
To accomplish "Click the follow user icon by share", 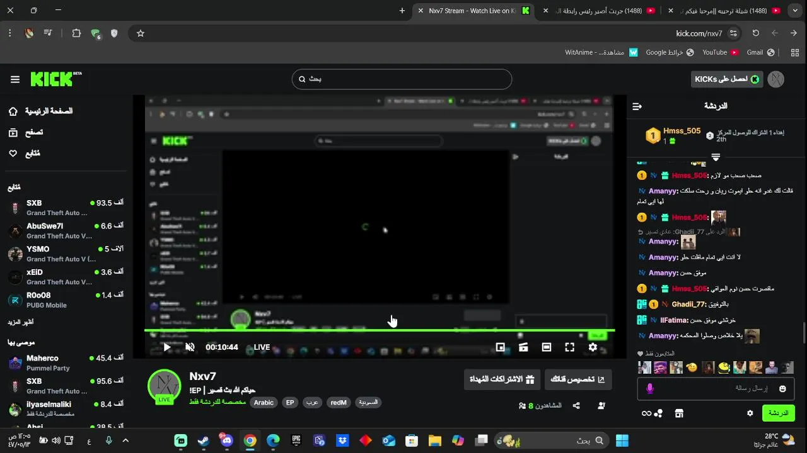I will [x=601, y=406].
